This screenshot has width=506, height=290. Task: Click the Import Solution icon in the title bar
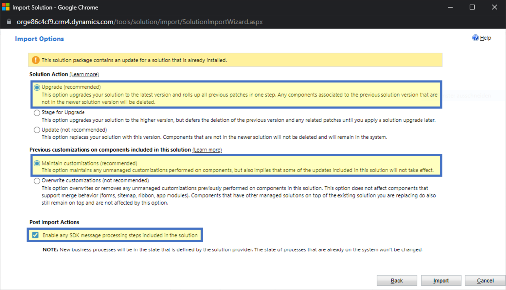point(5,7)
